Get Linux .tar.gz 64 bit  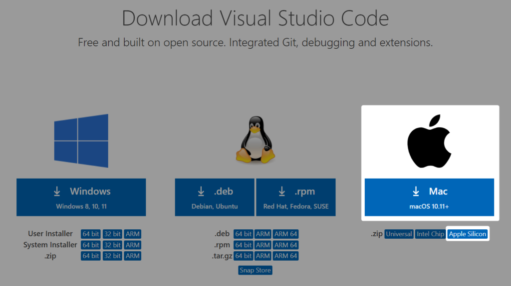[x=244, y=256]
